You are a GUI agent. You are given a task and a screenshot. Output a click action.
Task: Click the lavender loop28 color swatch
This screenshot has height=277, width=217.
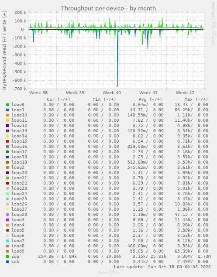[x=7, y=215]
